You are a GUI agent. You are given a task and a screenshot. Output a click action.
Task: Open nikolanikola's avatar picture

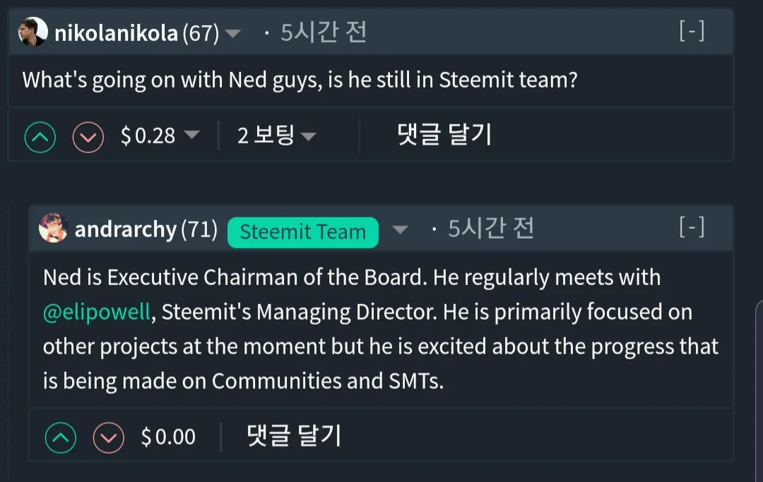point(33,32)
